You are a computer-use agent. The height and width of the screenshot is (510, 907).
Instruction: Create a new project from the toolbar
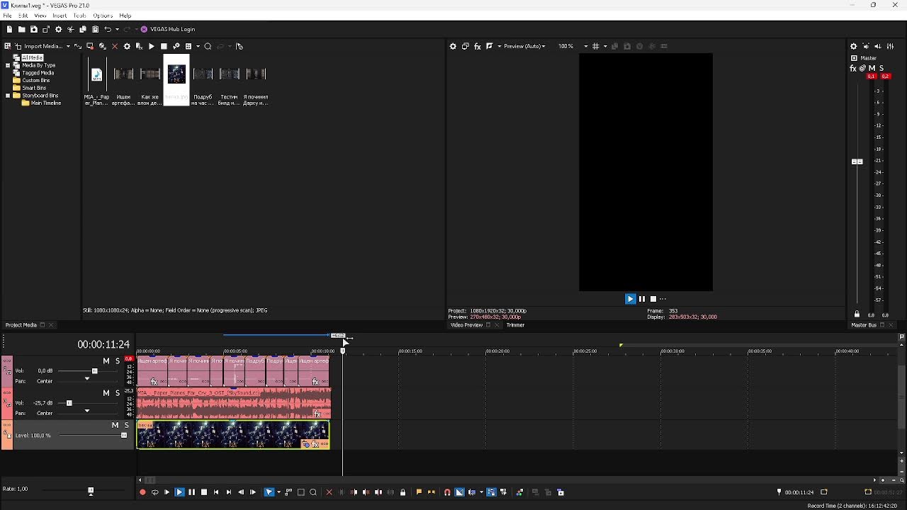pos(9,29)
